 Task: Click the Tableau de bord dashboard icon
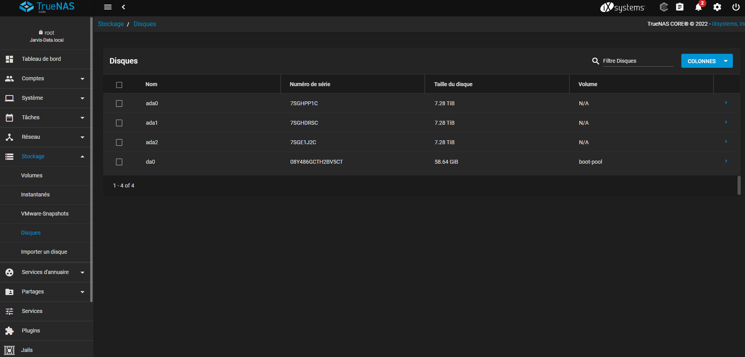pos(9,59)
